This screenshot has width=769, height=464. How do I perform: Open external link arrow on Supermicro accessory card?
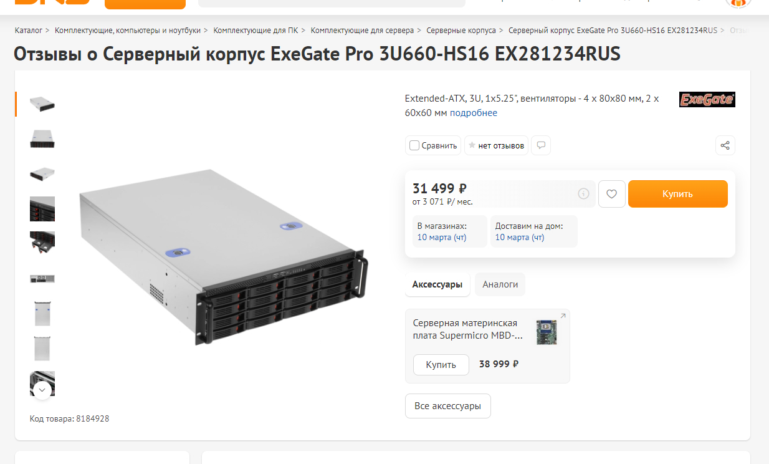[x=563, y=316]
